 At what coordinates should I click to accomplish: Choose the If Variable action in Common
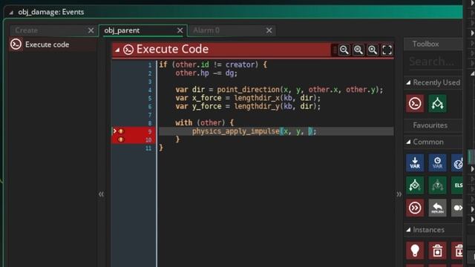tap(415, 185)
